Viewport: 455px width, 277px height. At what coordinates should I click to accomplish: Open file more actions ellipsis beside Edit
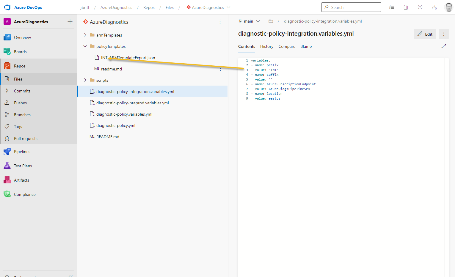(444, 34)
